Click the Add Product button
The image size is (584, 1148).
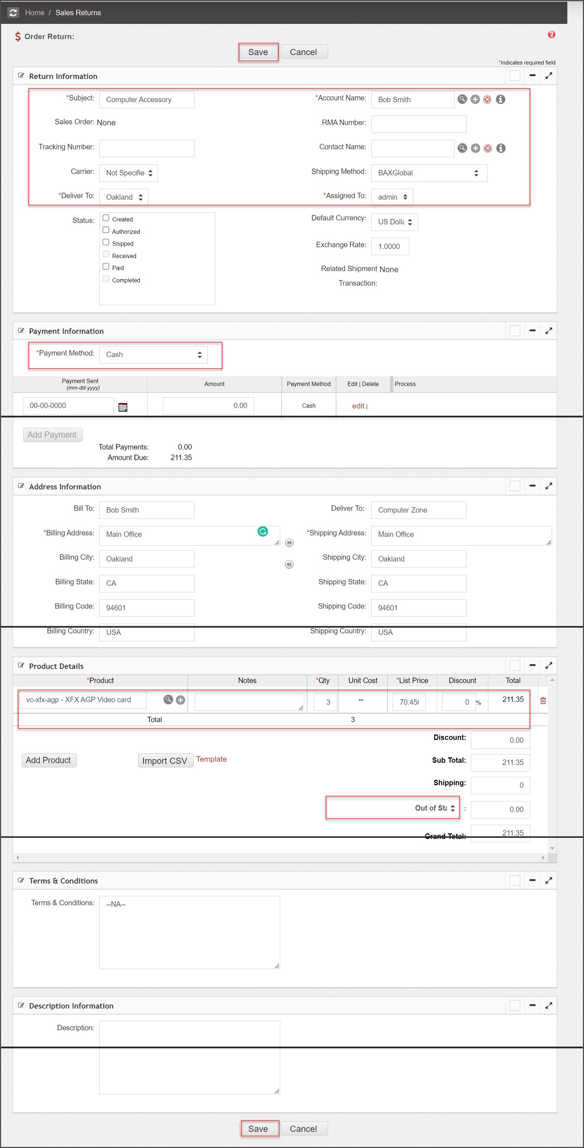coord(48,760)
